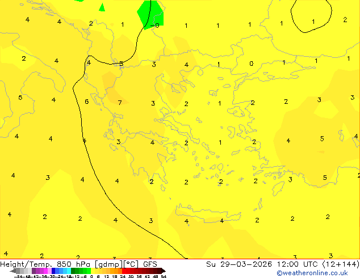Click the closed contour loop in the top right
The height and width of the screenshot is (278, 360).
pyautogui.click(x=311, y=15)
